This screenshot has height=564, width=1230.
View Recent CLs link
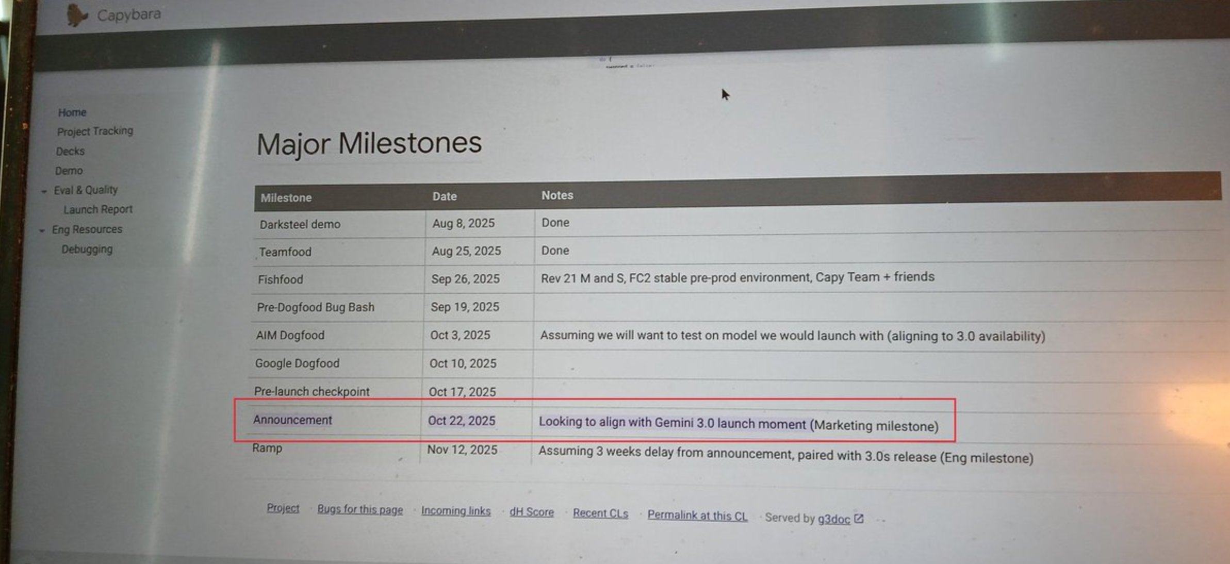pos(600,513)
